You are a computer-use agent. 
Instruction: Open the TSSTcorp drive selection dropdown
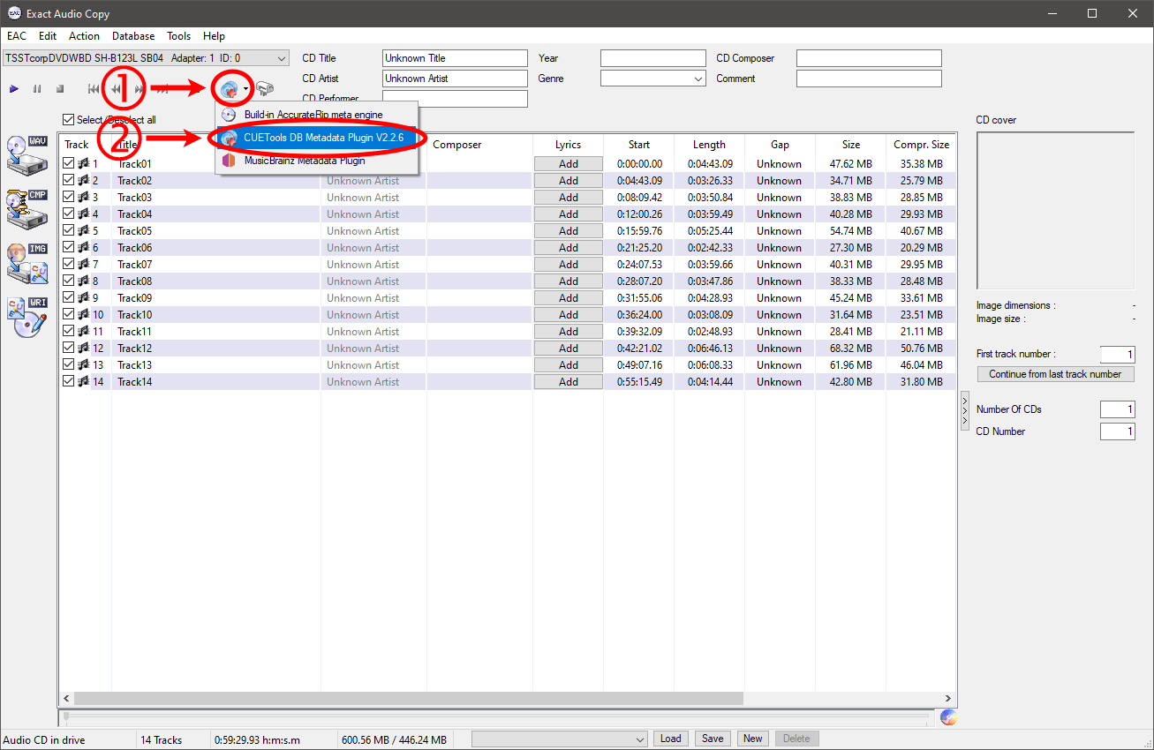146,58
